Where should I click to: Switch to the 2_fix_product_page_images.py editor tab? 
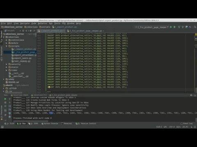click(86, 31)
